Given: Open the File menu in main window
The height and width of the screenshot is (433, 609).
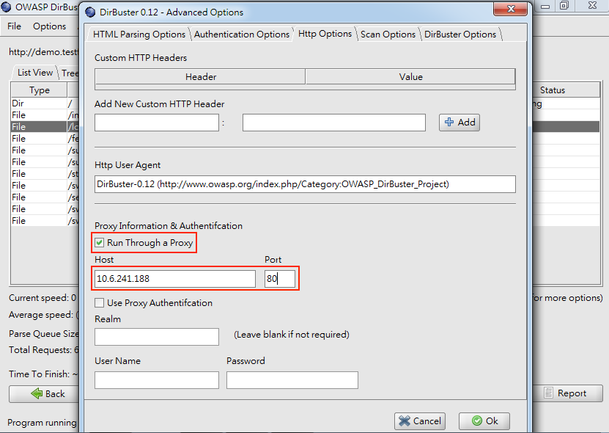Looking at the screenshot, I should coord(14,26).
